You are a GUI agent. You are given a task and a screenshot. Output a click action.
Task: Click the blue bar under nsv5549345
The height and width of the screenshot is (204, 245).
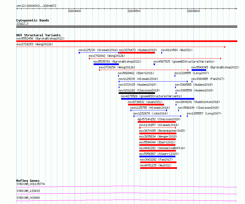click(x=199, y=70)
